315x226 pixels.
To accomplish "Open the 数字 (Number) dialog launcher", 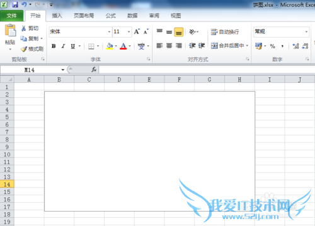I will click(307, 59).
